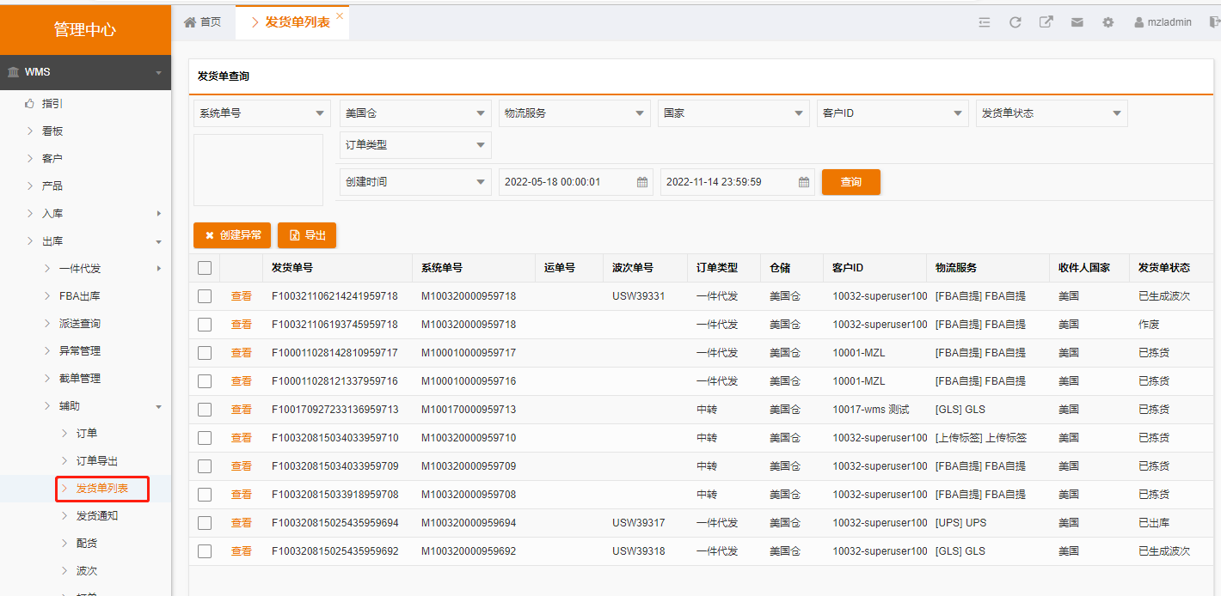The width and height of the screenshot is (1221, 596).
Task: Open the 物流服务 filter dropdown
Action: [x=574, y=113]
